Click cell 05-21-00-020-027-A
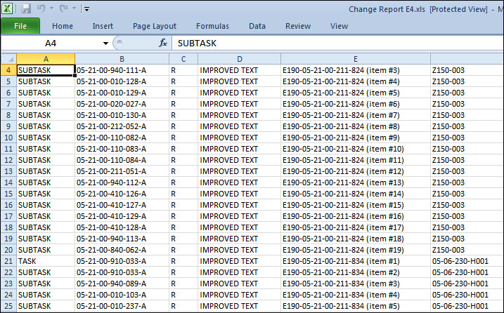 tap(122, 104)
